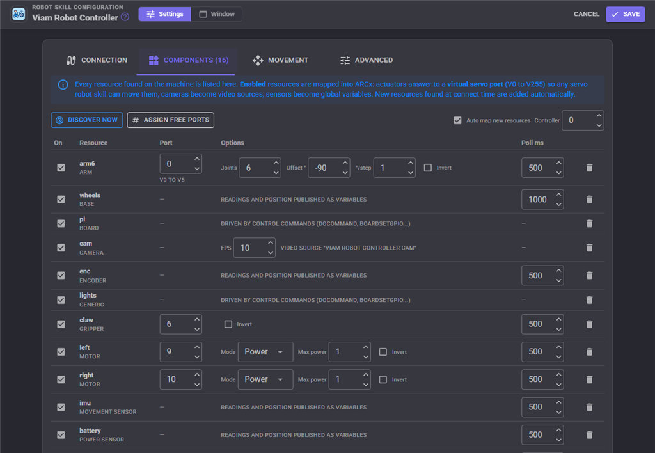Increase the Controller number
Screen dimensions: 655x453
click(x=599, y=115)
